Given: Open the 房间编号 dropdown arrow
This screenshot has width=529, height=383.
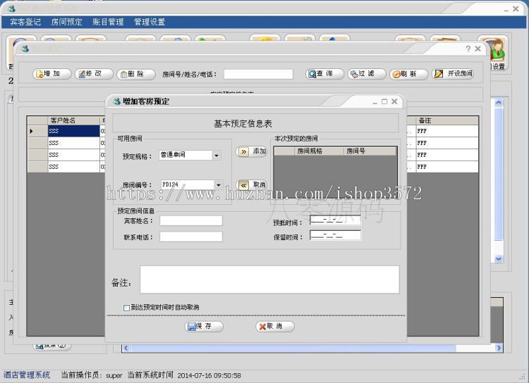Looking at the screenshot, I should pos(218,184).
